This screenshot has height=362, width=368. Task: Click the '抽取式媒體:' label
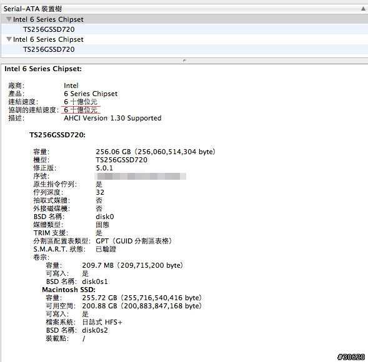pyautogui.click(x=52, y=200)
